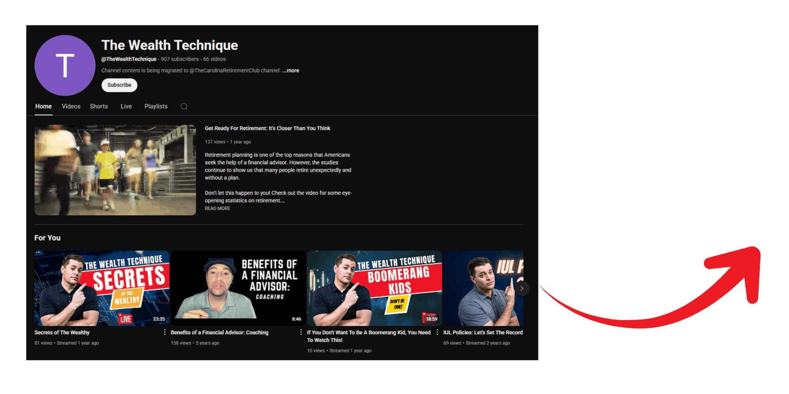
Task: Switch to the Videos tab
Action: pyautogui.click(x=71, y=107)
